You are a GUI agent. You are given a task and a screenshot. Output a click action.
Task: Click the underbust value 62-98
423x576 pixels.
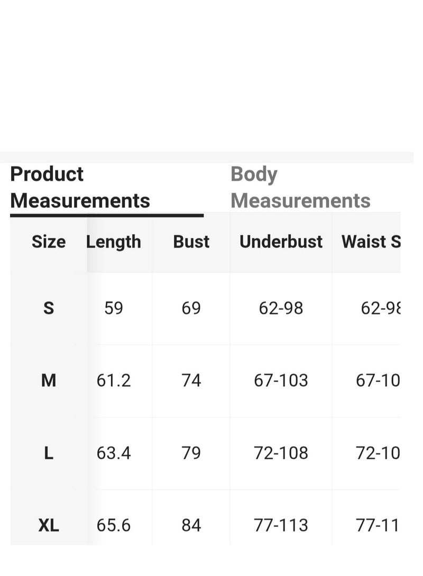281,308
